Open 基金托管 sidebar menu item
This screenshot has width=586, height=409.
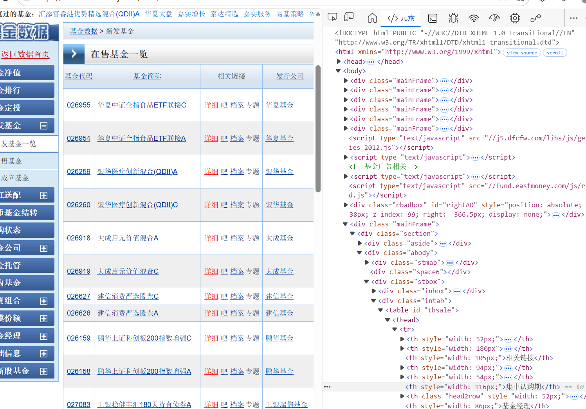(x=27, y=265)
